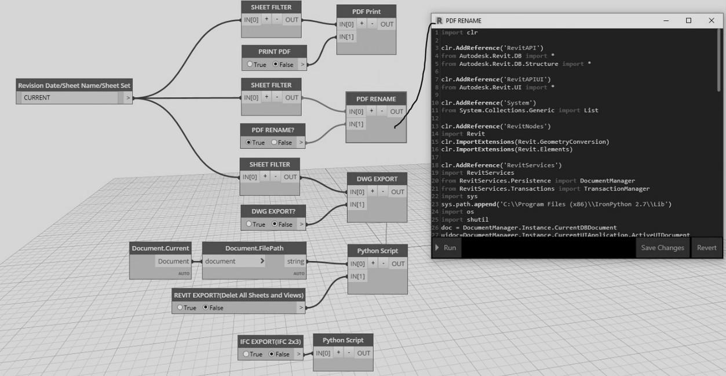Select True on PRINT PDF node

[250, 64]
